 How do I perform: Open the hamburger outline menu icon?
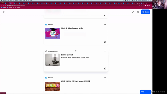[x=4, y=12]
